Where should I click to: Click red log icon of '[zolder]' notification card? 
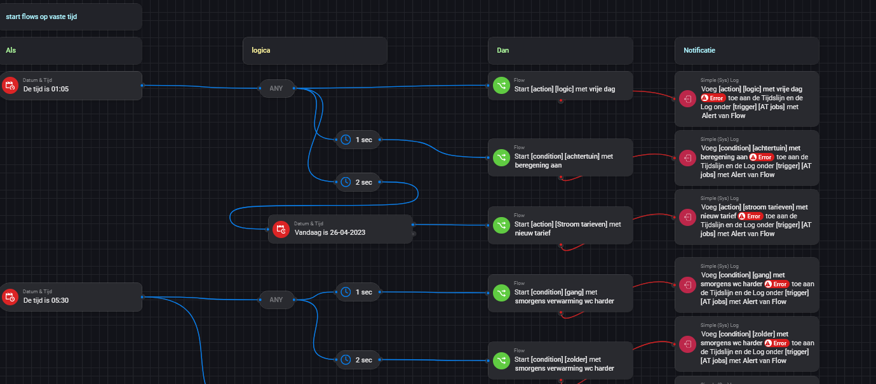[x=688, y=344]
